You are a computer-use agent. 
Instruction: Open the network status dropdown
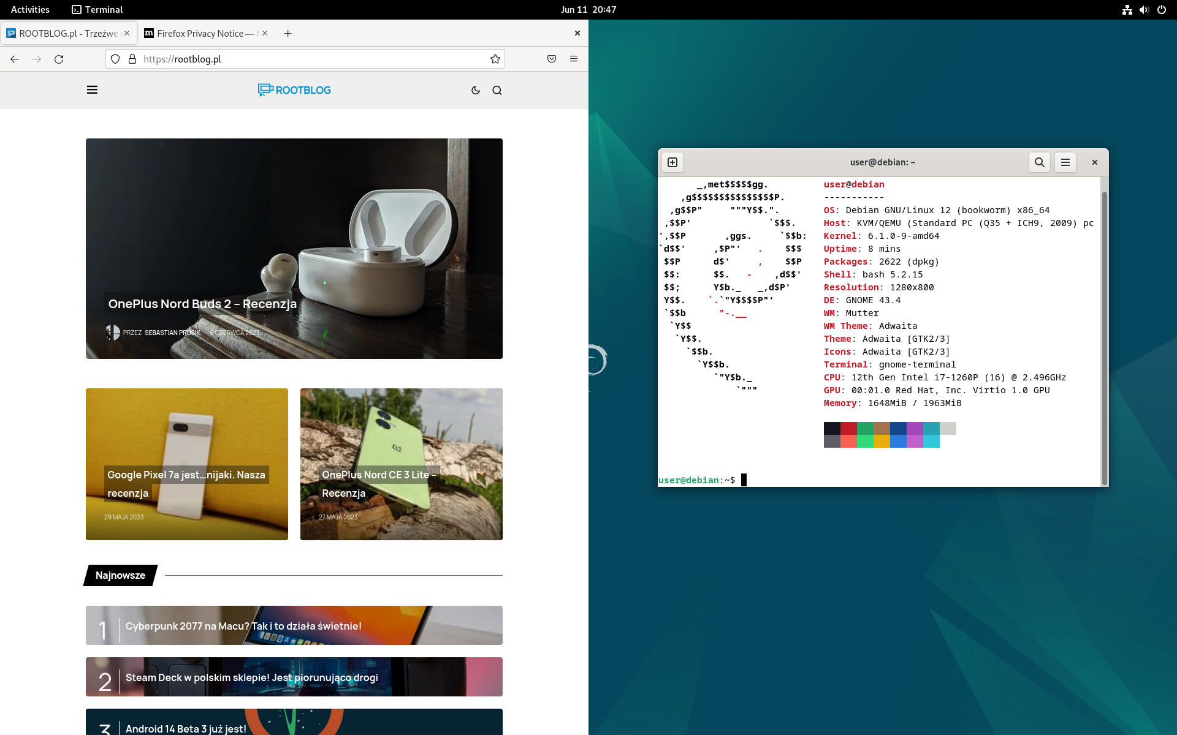[x=1127, y=9]
